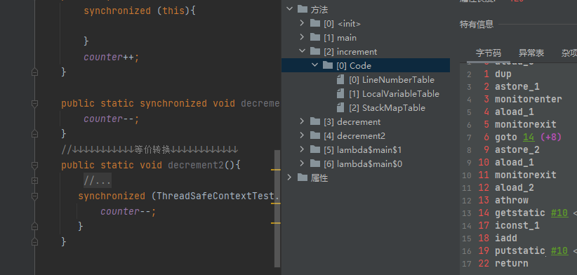Click the athrow instruction at offset 13
The width and height of the screenshot is (577, 275).
512,201
